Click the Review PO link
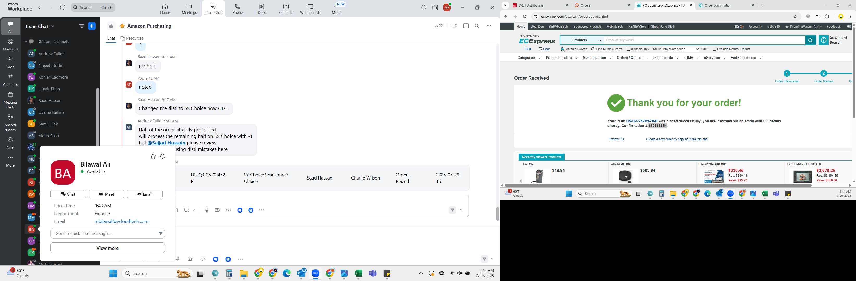856x281 pixels. (616, 139)
